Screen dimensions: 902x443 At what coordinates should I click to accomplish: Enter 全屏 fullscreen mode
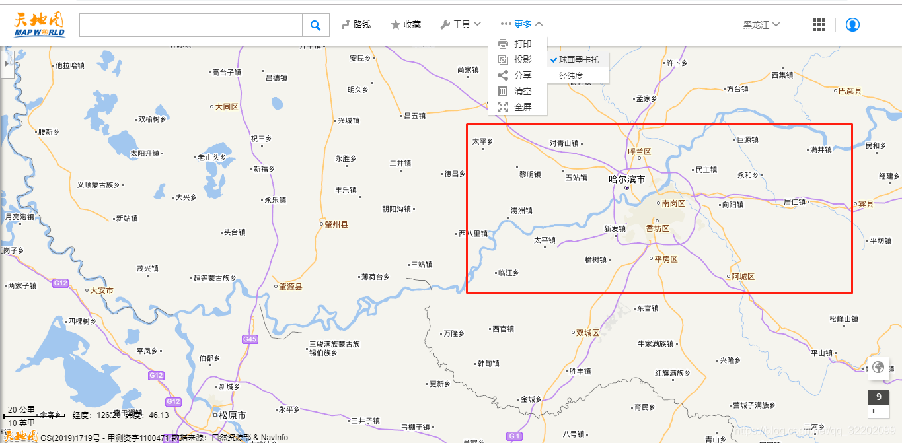pos(504,107)
